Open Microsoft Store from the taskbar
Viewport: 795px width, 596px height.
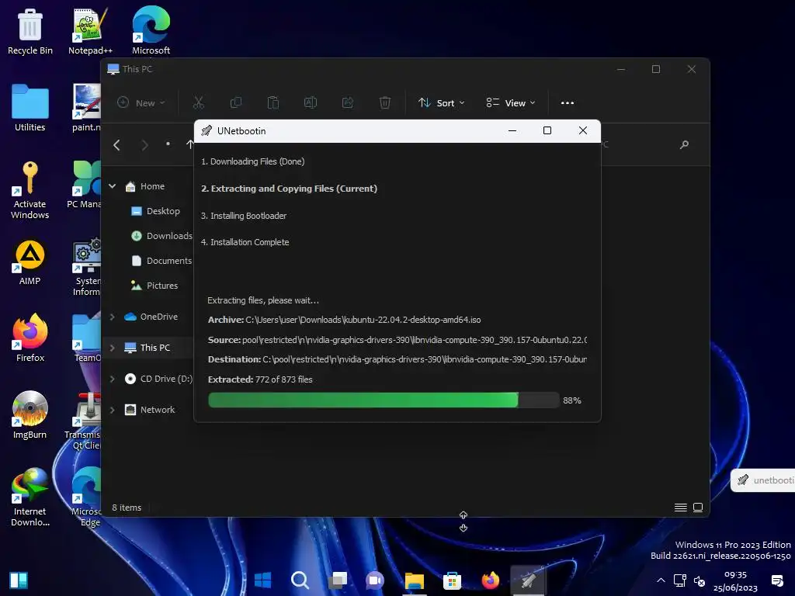[x=452, y=580]
